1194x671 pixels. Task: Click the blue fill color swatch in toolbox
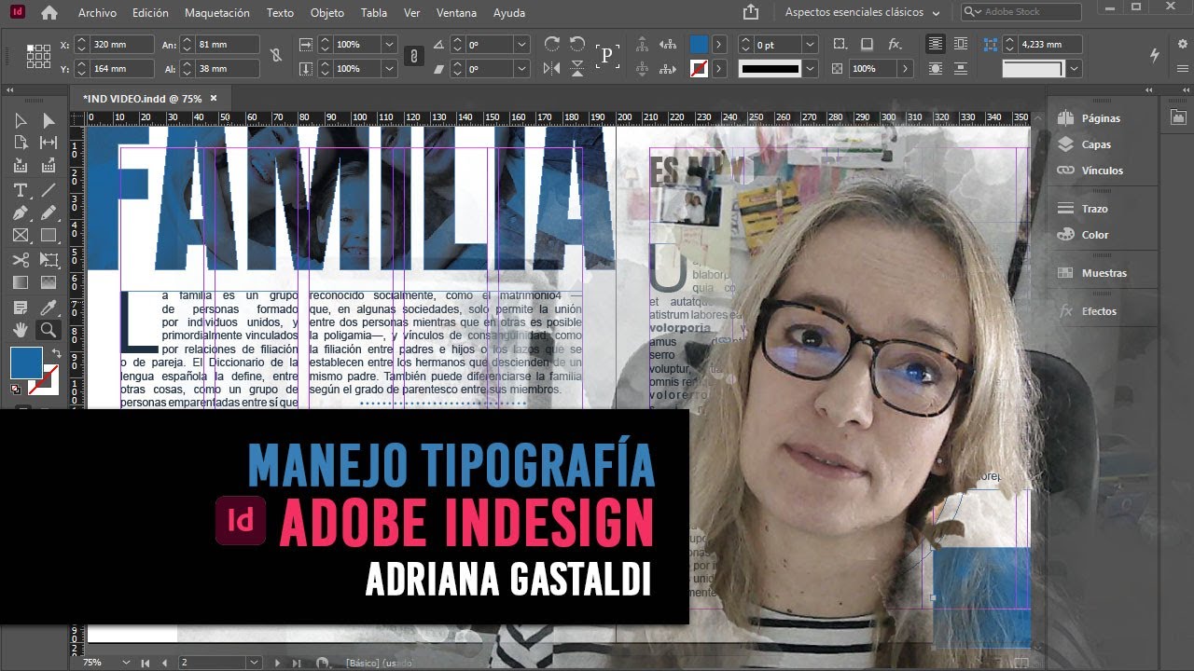26,363
